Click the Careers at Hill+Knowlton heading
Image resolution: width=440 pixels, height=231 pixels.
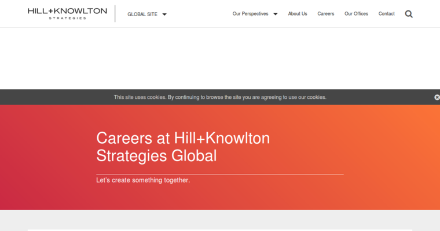[x=183, y=147]
